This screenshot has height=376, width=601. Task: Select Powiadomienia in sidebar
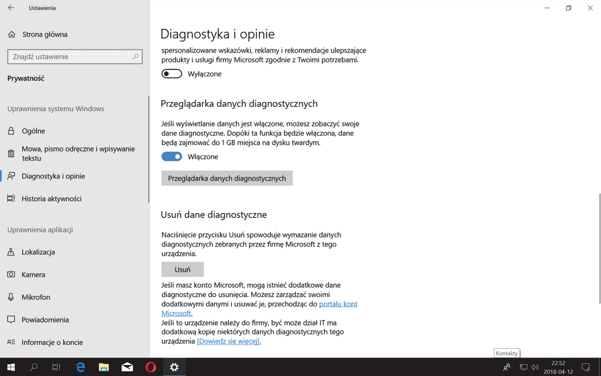(45, 320)
